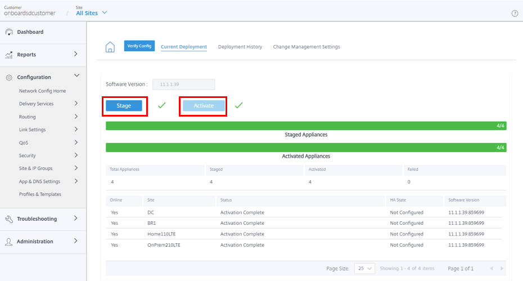Expand Troubleshooting menu chevron
The width and height of the screenshot is (523, 281).
click(x=76, y=218)
